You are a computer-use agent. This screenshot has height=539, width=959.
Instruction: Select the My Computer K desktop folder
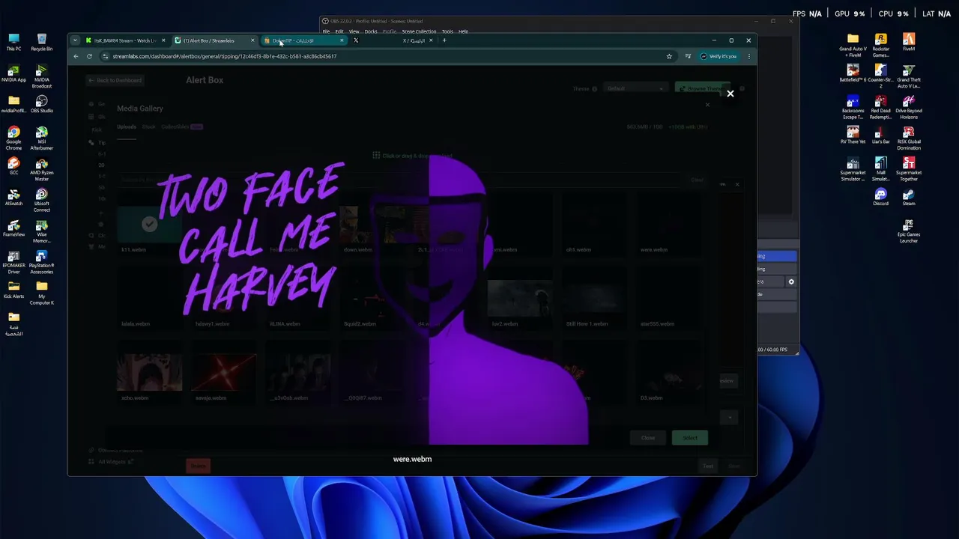point(42,293)
